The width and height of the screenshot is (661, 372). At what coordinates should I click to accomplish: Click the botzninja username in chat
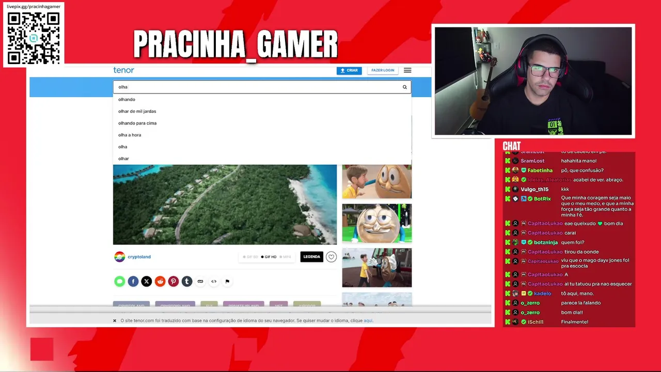[546, 242]
